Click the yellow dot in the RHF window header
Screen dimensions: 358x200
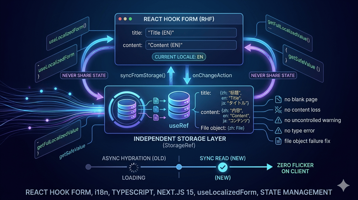coord(125,19)
